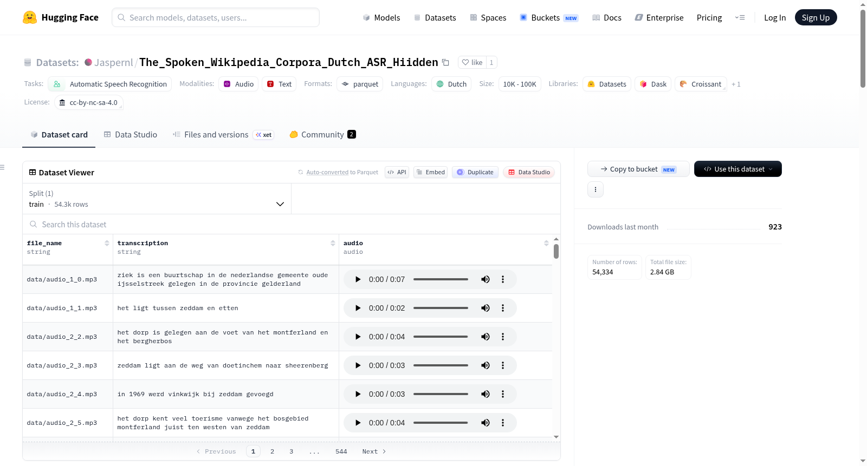The height and width of the screenshot is (466, 867).
Task: Play audio for data/audio_2_2.mp3
Action: pyautogui.click(x=358, y=337)
